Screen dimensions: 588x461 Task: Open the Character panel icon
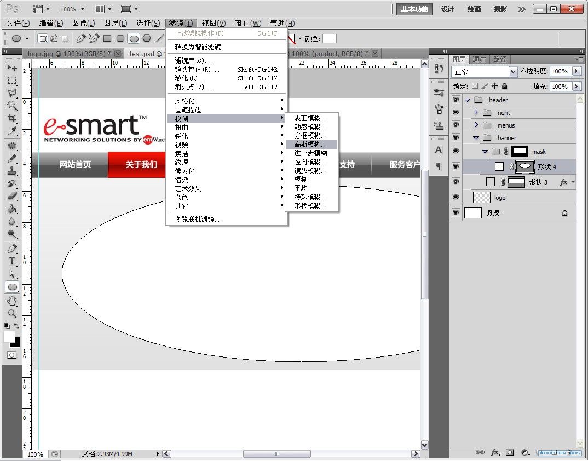click(439, 150)
